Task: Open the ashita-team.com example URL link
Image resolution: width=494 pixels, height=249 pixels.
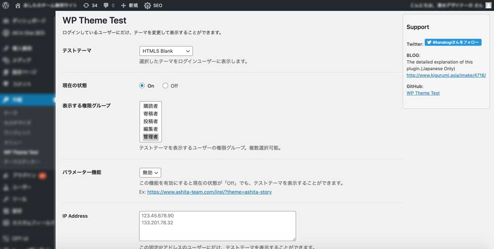Action: click(209, 192)
